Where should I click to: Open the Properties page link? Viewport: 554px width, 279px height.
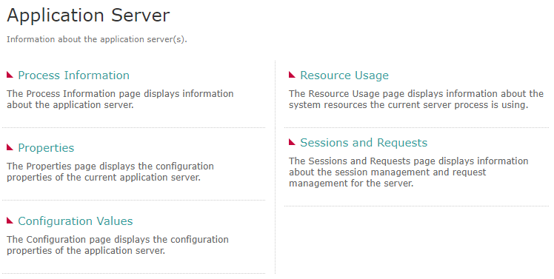coord(46,148)
